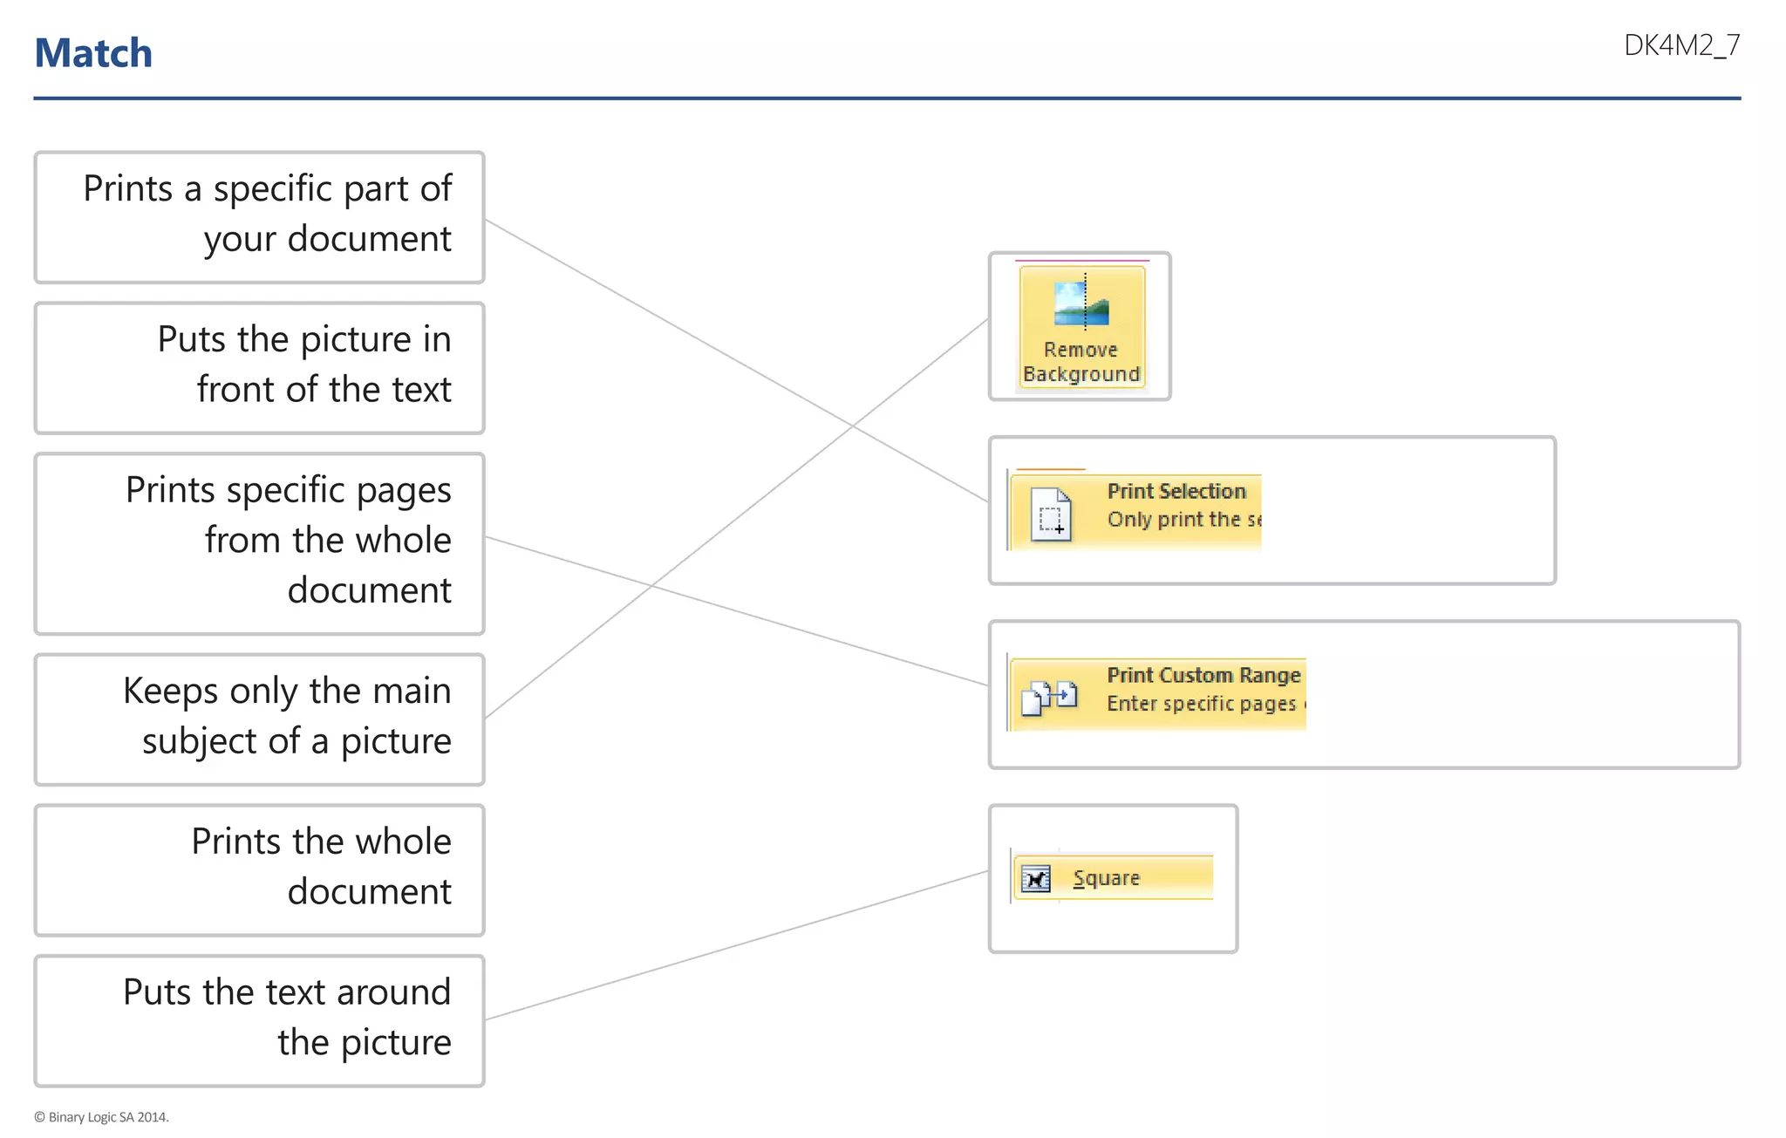The height and width of the screenshot is (1138, 1786).
Task: Click the Match heading
Action: coord(93,53)
